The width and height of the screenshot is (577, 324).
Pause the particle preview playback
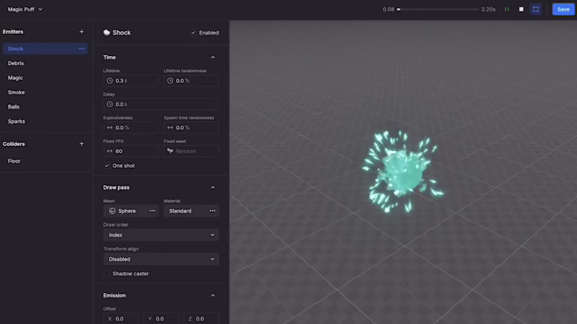507,9
